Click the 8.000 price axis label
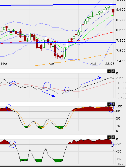Viewport: 126px width, 167px height. (121, 30)
